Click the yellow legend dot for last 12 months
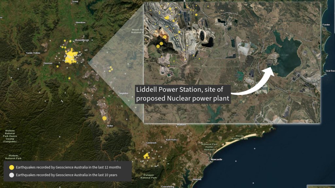This screenshot has width=335, height=188. tap(11, 167)
